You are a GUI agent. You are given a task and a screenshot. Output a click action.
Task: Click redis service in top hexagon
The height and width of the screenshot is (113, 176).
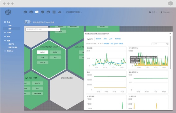[60, 31]
